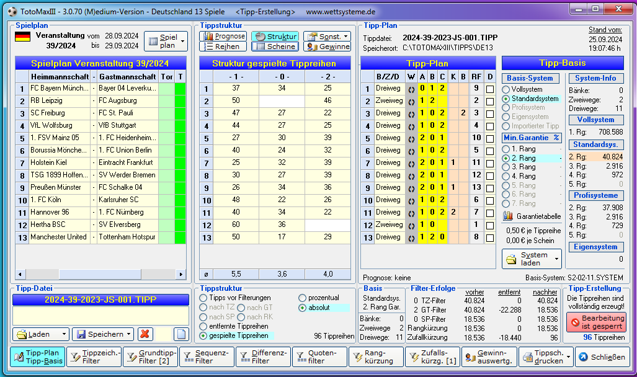637x377 pixels.
Task: Click the Bearbeitung ist gesperrt lock button
Action: (x=597, y=322)
